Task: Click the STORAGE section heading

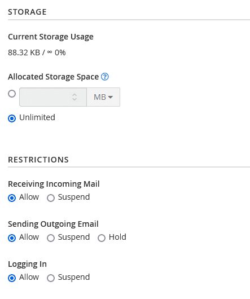Action: click(27, 12)
